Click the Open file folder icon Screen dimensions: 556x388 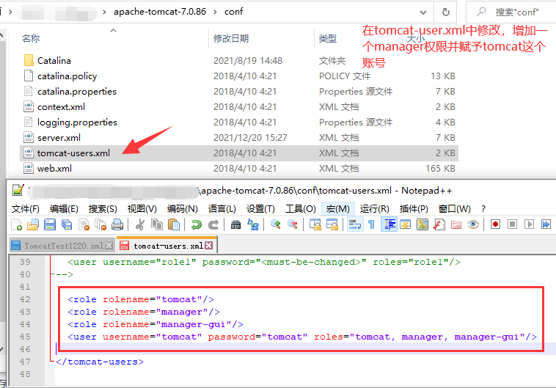[x=33, y=224]
